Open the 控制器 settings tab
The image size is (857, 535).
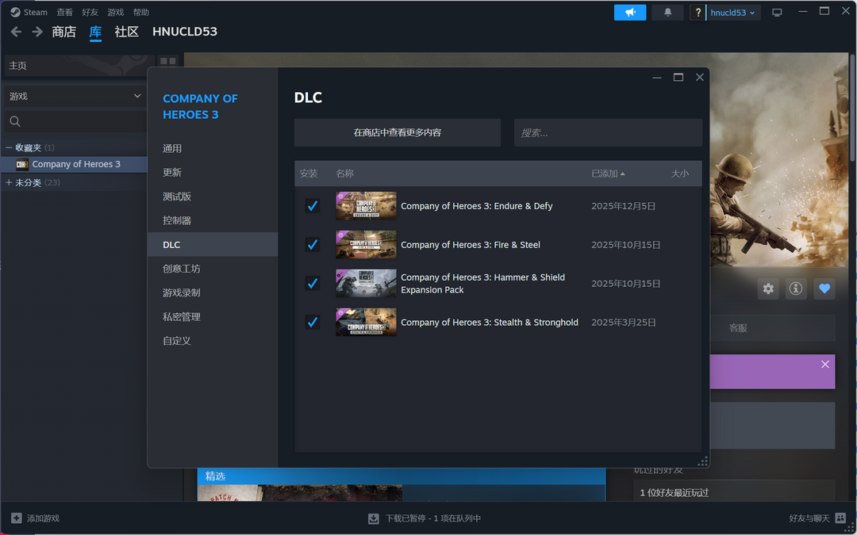click(x=177, y=220)
